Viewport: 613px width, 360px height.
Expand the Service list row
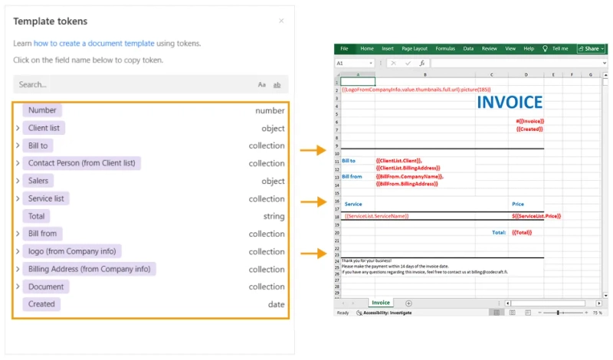(x=18, y=198)
